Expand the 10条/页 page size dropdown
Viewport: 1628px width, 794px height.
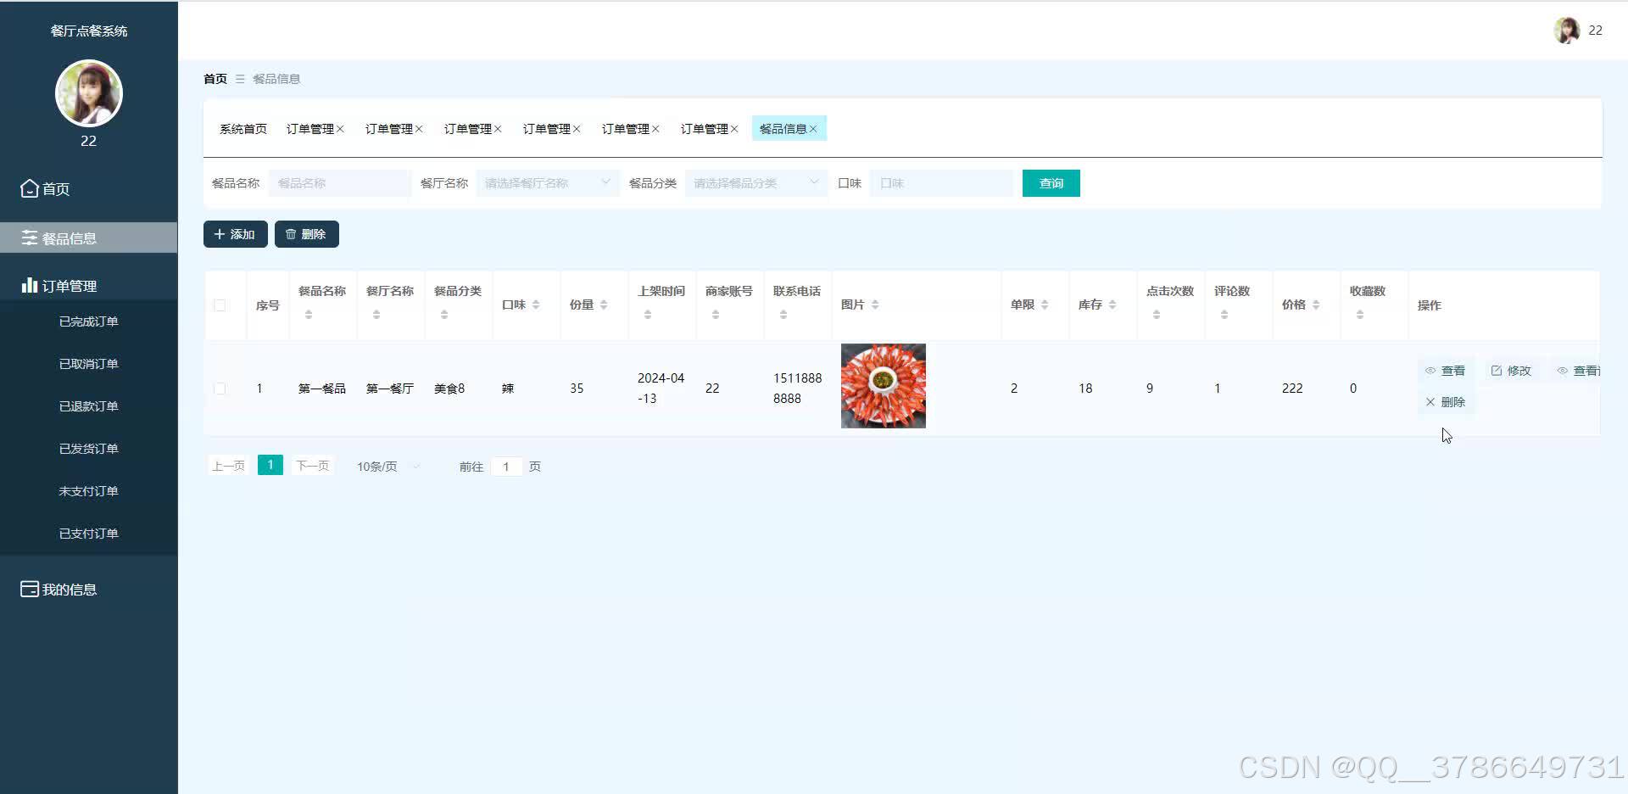pyautogui.click(x=386, y=466)
